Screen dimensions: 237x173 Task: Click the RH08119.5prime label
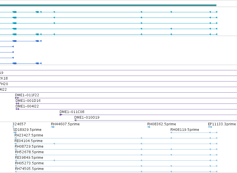pos(185,130)
